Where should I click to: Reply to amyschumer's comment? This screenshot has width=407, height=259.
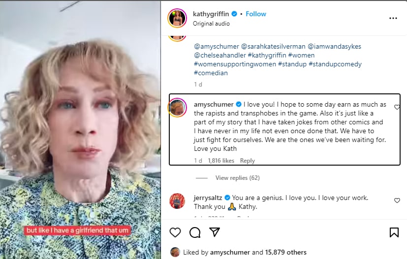pyautogui.click(x=248, y=161)
